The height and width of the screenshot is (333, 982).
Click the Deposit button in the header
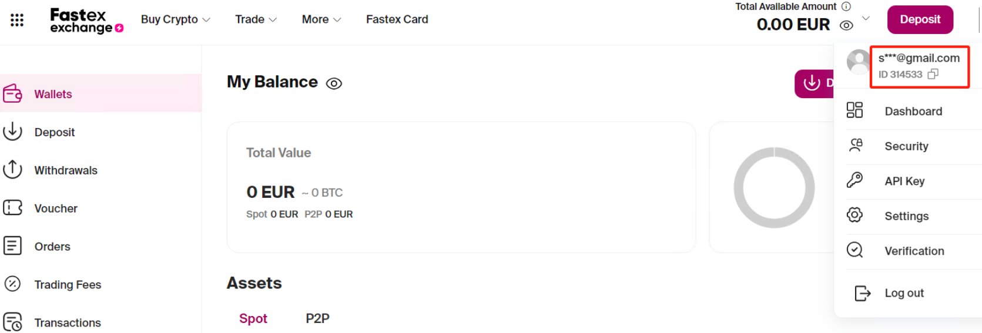pyautogui.click(x=920, y=19)
